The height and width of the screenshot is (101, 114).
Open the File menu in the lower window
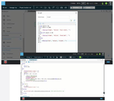tap(23, 57)
